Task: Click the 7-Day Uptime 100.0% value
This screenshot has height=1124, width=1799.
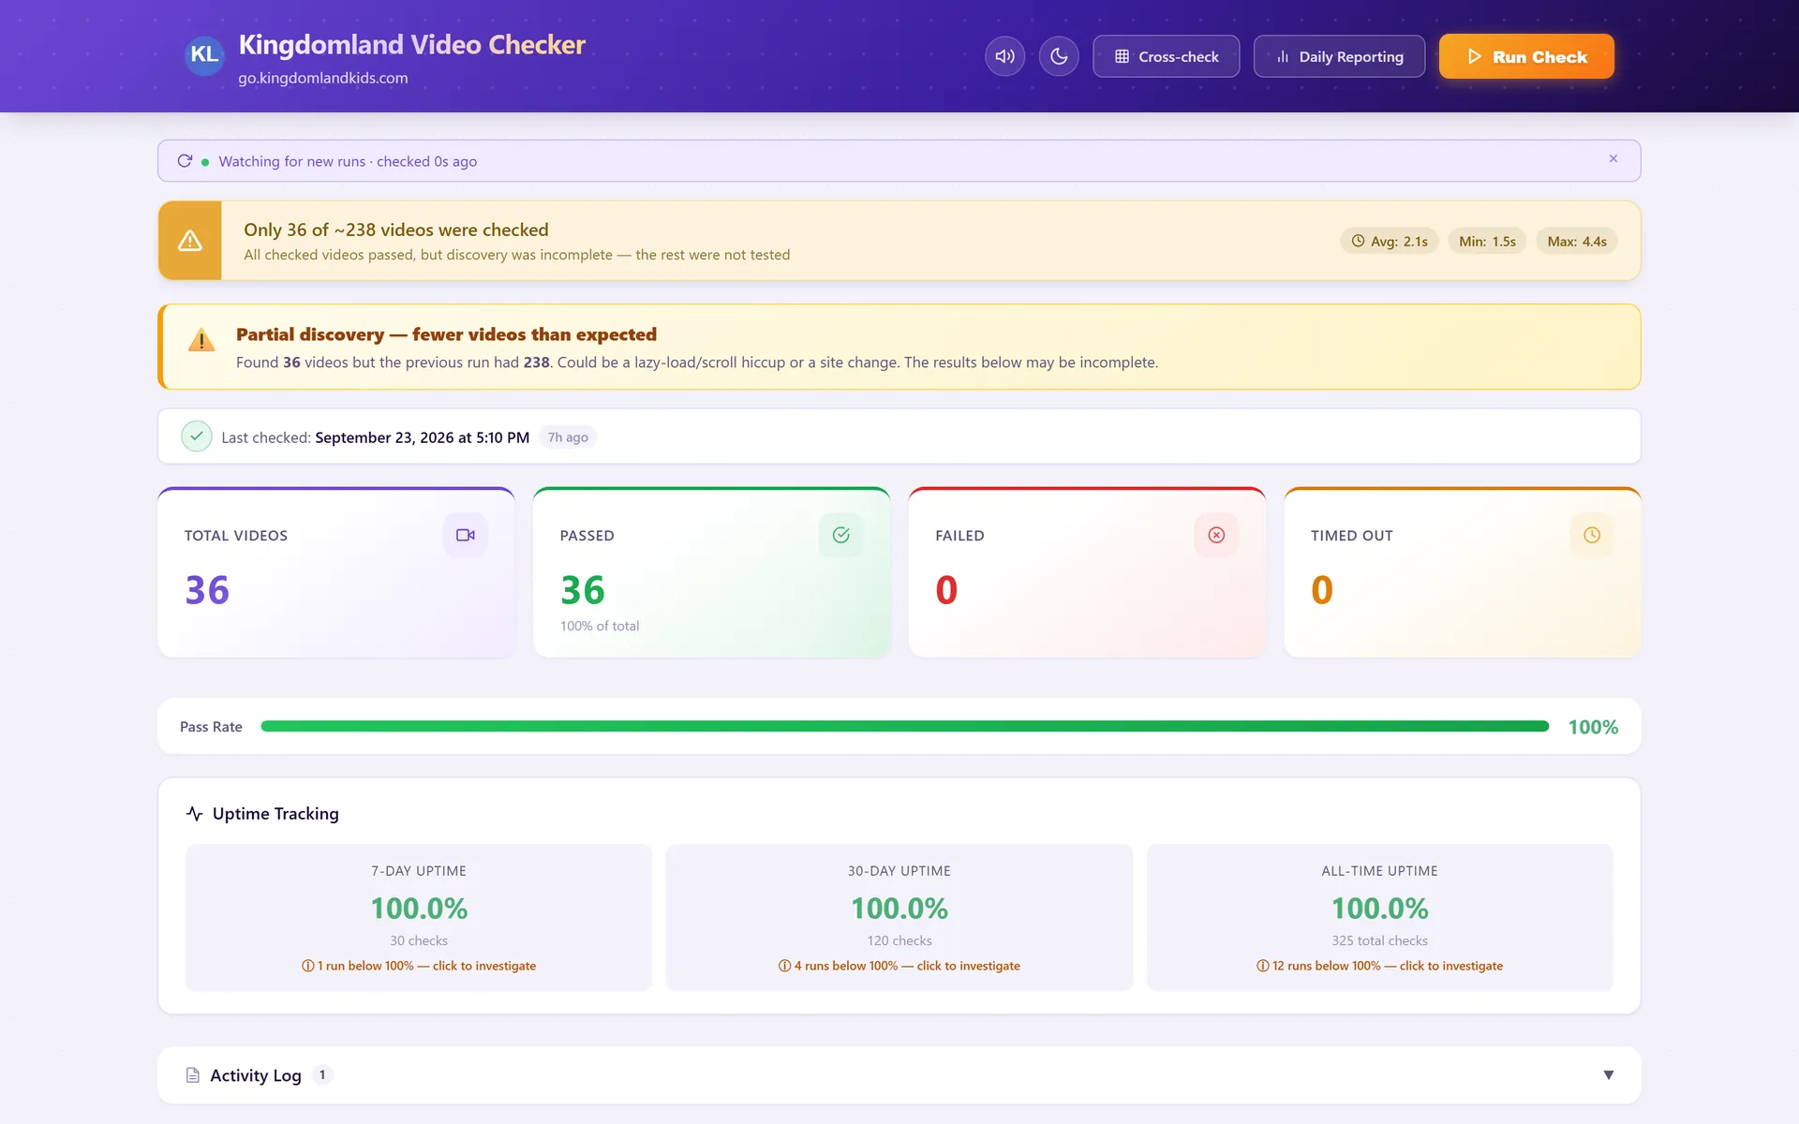Action: pos(419,909)
